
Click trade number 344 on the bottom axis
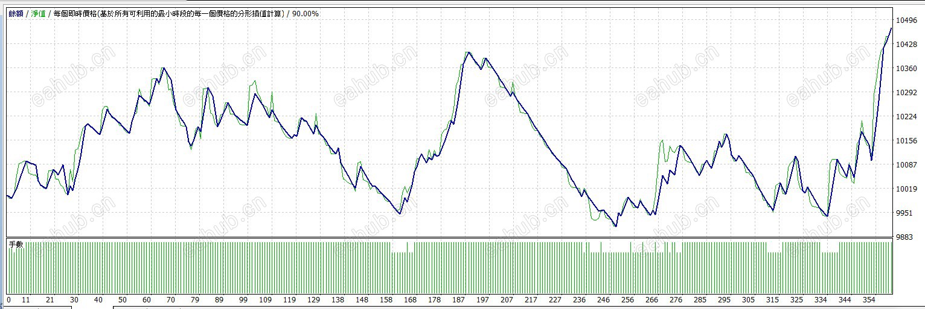[845, 300]
